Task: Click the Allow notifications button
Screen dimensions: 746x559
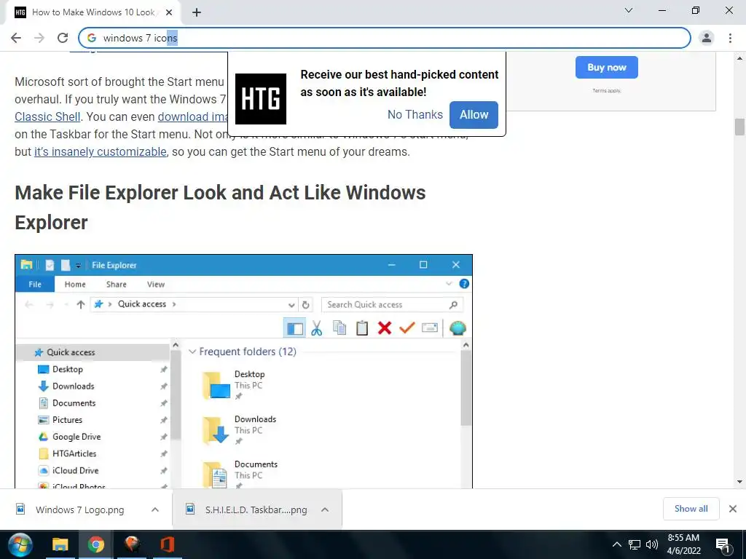Action: 474,114
